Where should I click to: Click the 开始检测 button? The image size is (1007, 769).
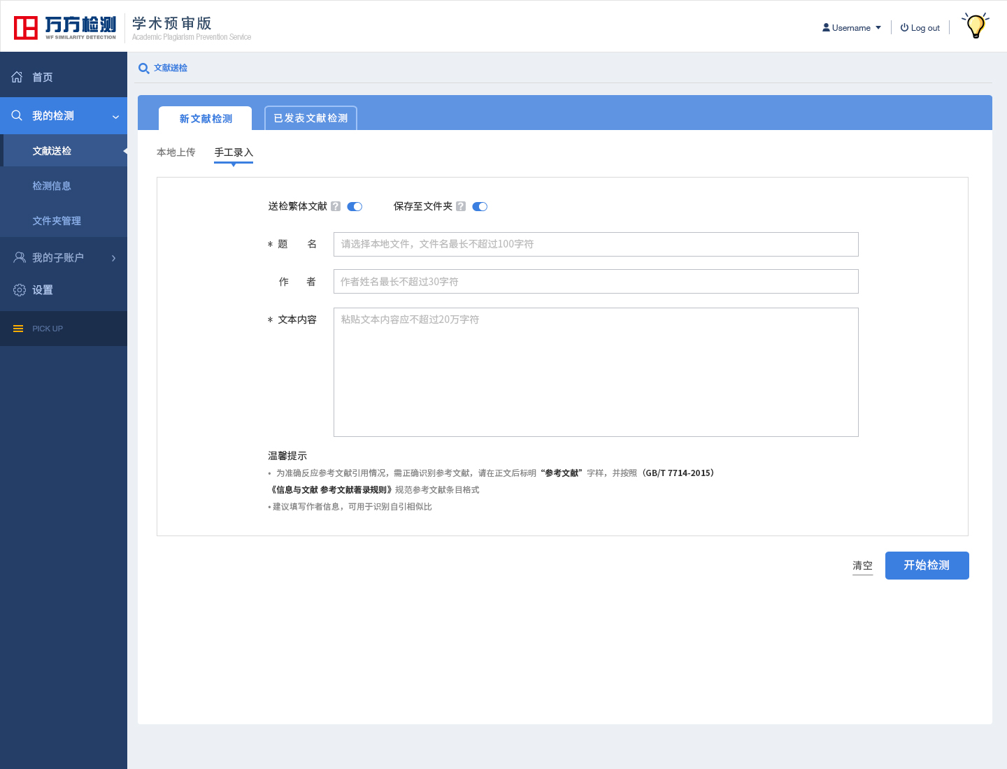[927, 566]
